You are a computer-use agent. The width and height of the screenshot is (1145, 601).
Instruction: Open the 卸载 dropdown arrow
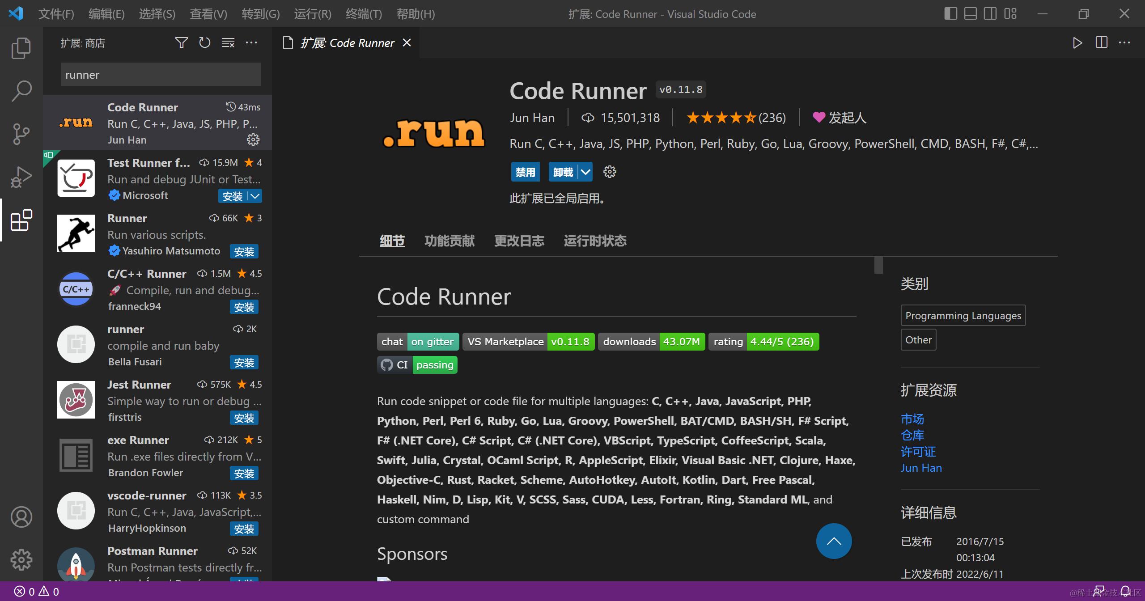[585, 172]
